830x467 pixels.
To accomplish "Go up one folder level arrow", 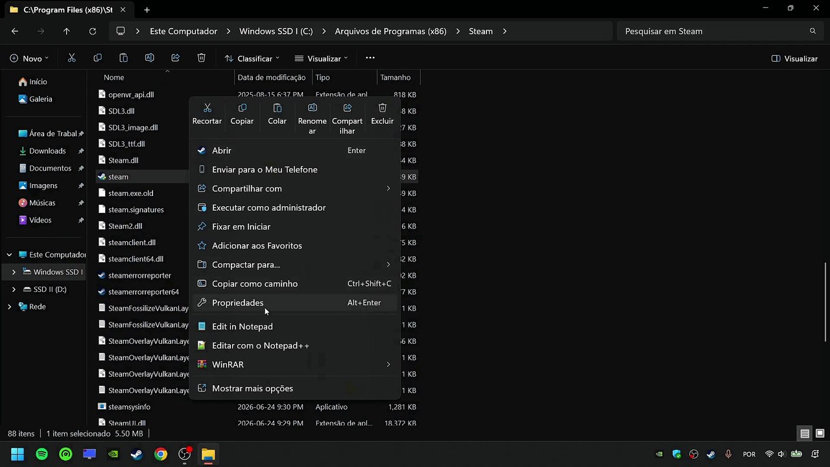I will 67,31.
